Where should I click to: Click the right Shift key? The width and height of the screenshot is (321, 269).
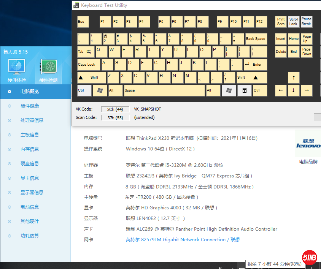click(252, 78)
